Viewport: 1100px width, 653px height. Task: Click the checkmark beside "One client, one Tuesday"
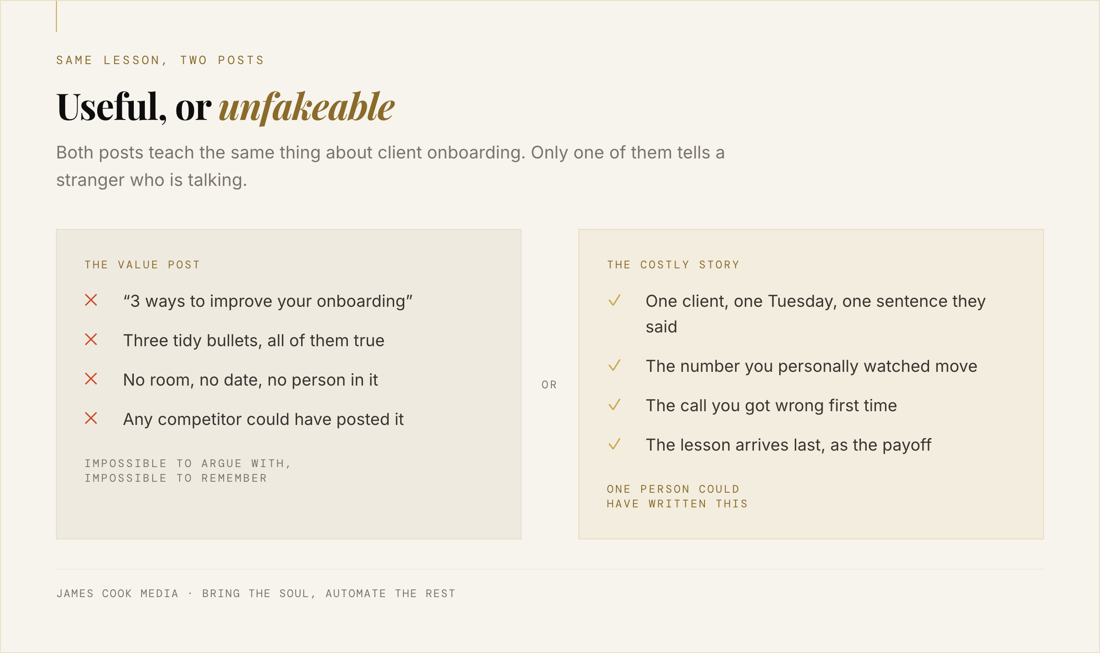click(x=614, y=300)
